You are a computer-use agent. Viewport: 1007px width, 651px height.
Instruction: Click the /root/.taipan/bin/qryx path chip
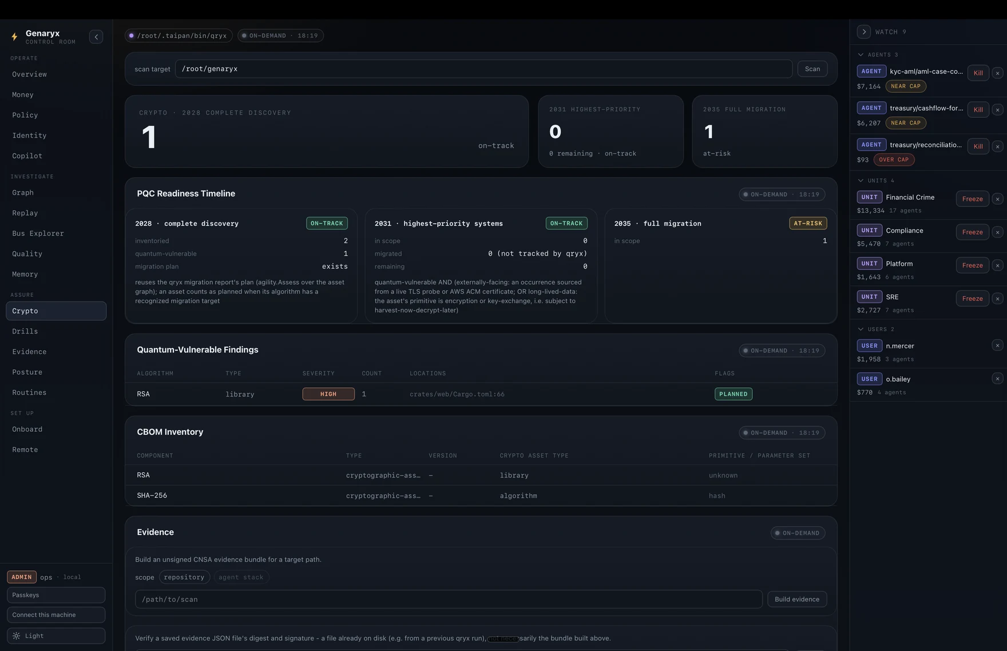179,35
